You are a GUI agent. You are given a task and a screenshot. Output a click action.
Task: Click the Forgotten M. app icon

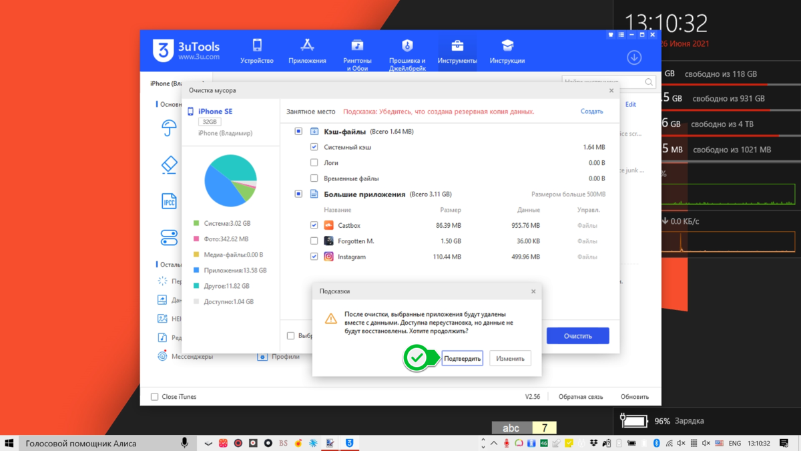pos(328,241)
